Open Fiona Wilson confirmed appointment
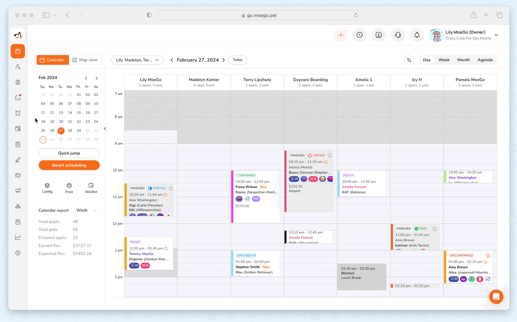 [x=256, y=197]
